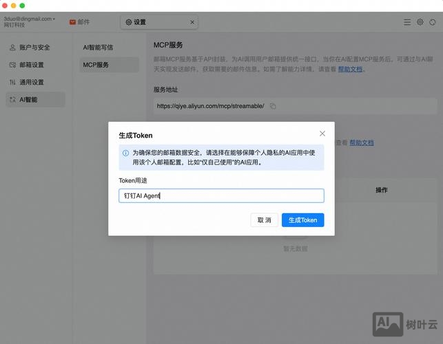This screenshot has height=344, width=443.
Task: Click the 暂无数据 empty table text
Action: 296,248
